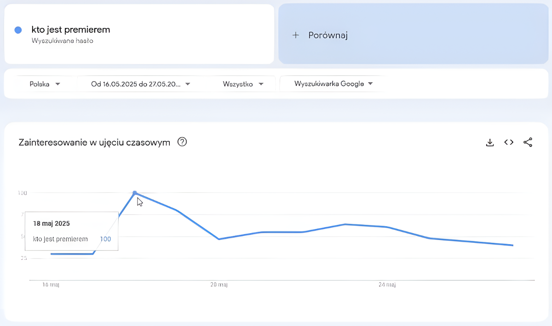Click the download chart data icon
Image resolution: width=552 pixels, height=326 pixels.
pyautogui.click(x=490, y=143)
